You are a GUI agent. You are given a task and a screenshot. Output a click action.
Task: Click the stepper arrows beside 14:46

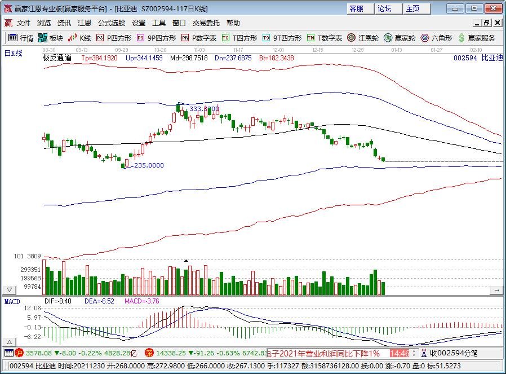coord(414,353)
